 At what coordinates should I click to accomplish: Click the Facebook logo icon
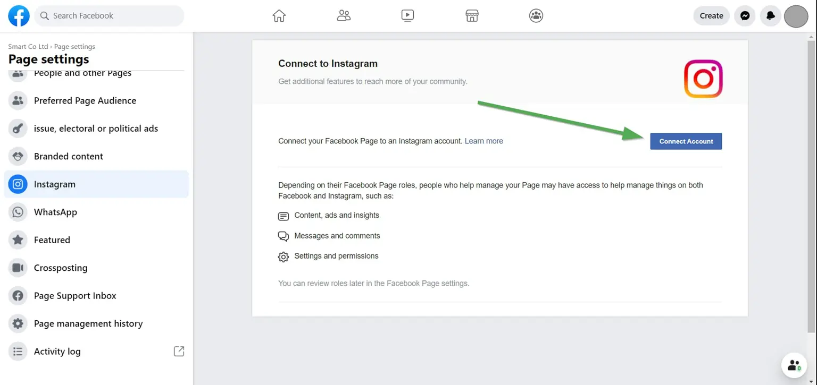19,16
